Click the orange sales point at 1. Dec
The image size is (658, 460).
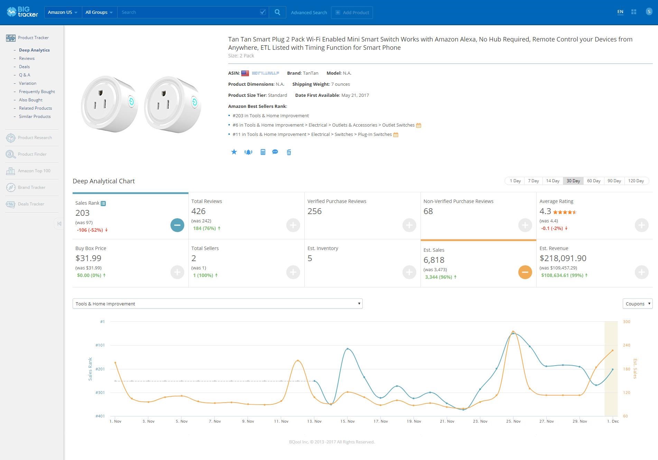(x=613, y=351)
